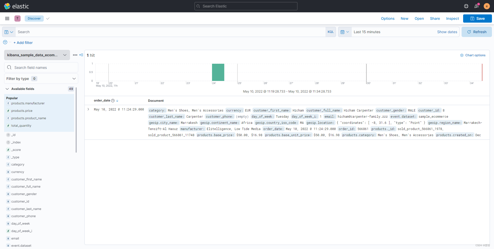The image size is (494, 249).
Task: Click the user profile avatar icon
Action: click(x=487, y=6)
